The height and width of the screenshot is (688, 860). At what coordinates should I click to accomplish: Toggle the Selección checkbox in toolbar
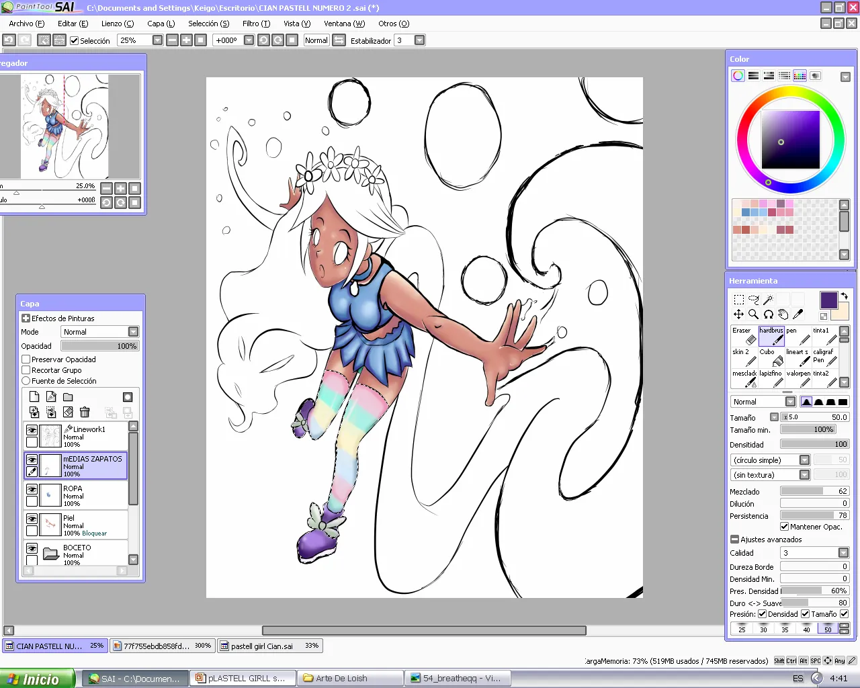pos(75,41)
